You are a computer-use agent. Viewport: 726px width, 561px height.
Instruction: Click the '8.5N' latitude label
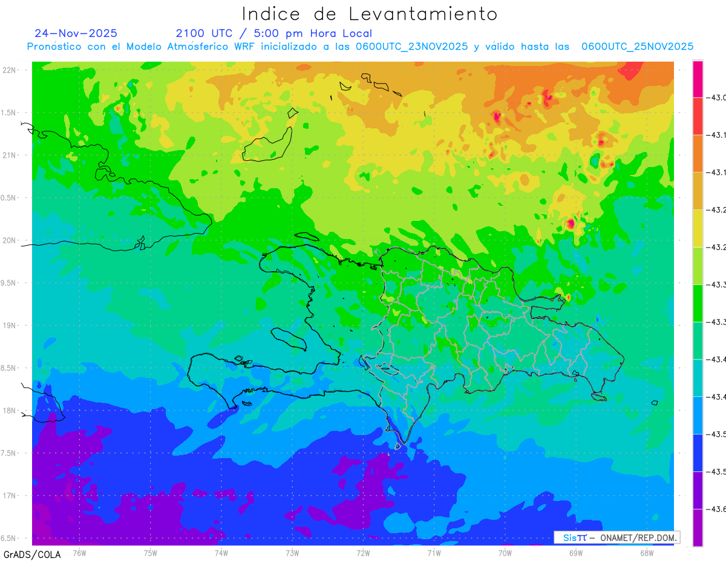(8, 368)
